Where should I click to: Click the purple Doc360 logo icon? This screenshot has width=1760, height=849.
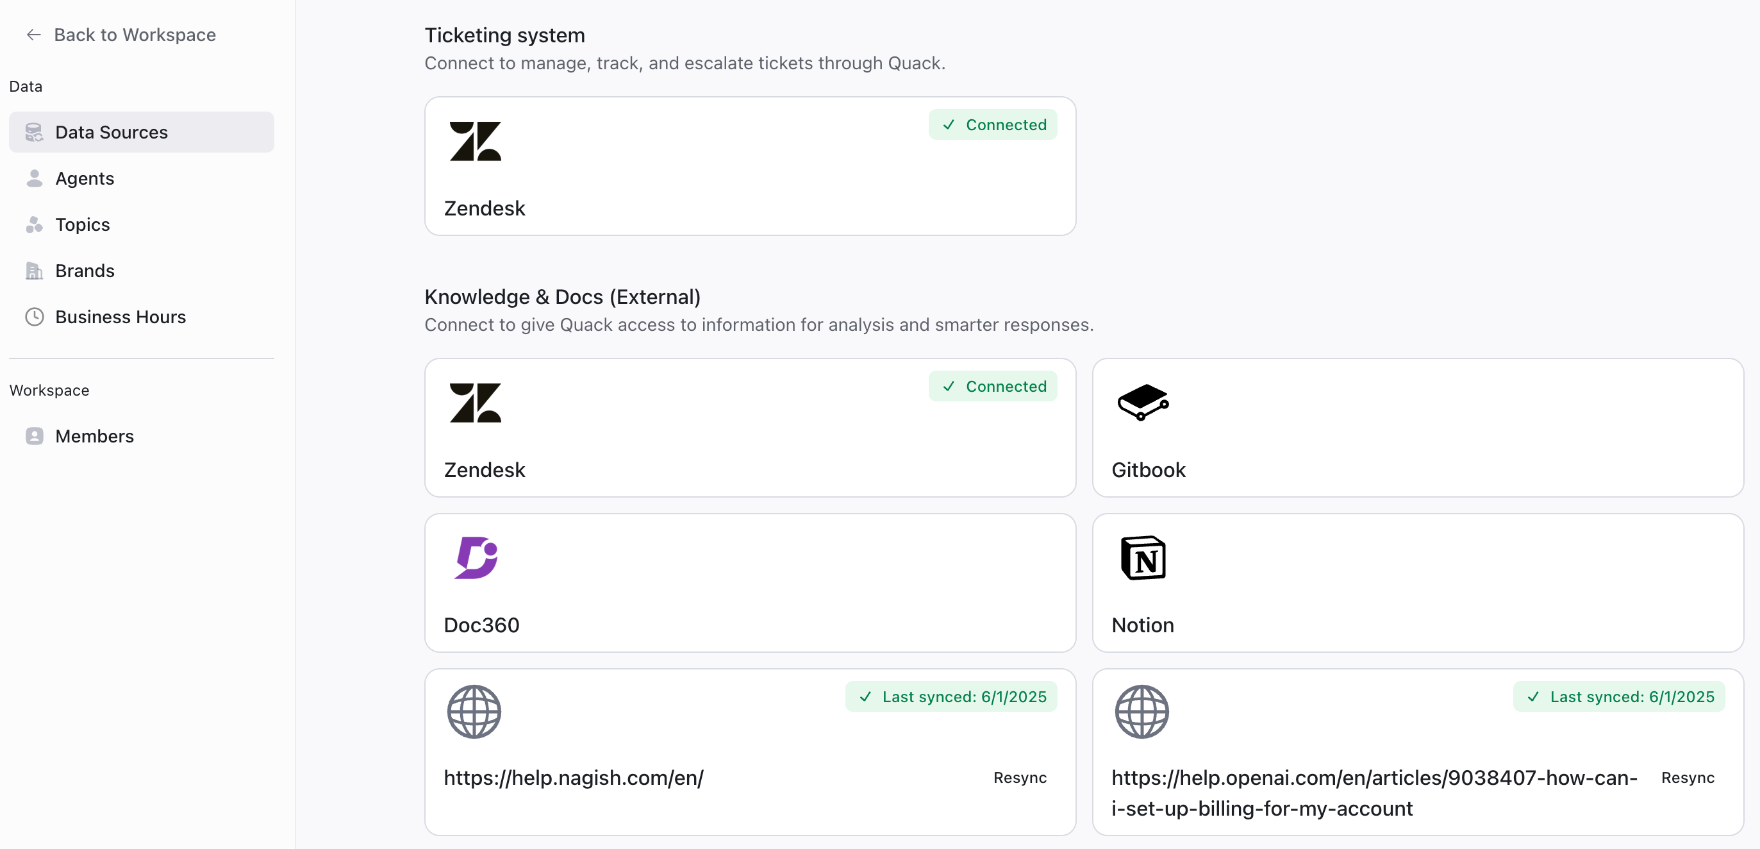click(476, 558)
